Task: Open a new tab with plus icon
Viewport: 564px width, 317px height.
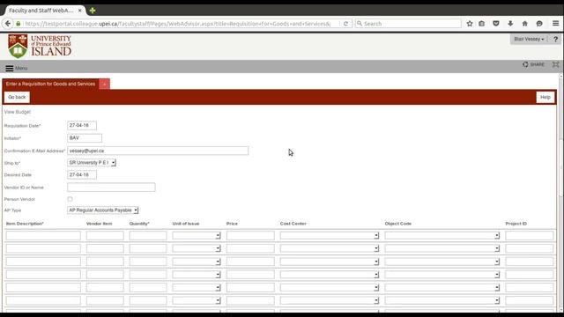Action: 93,11
